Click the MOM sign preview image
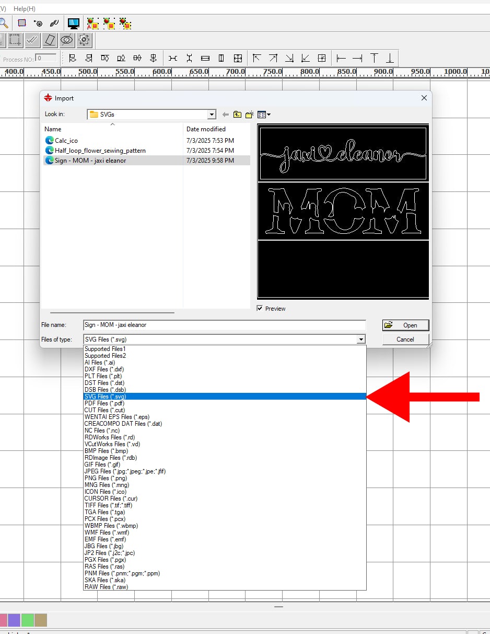The image size is (490, 634). 343,212
